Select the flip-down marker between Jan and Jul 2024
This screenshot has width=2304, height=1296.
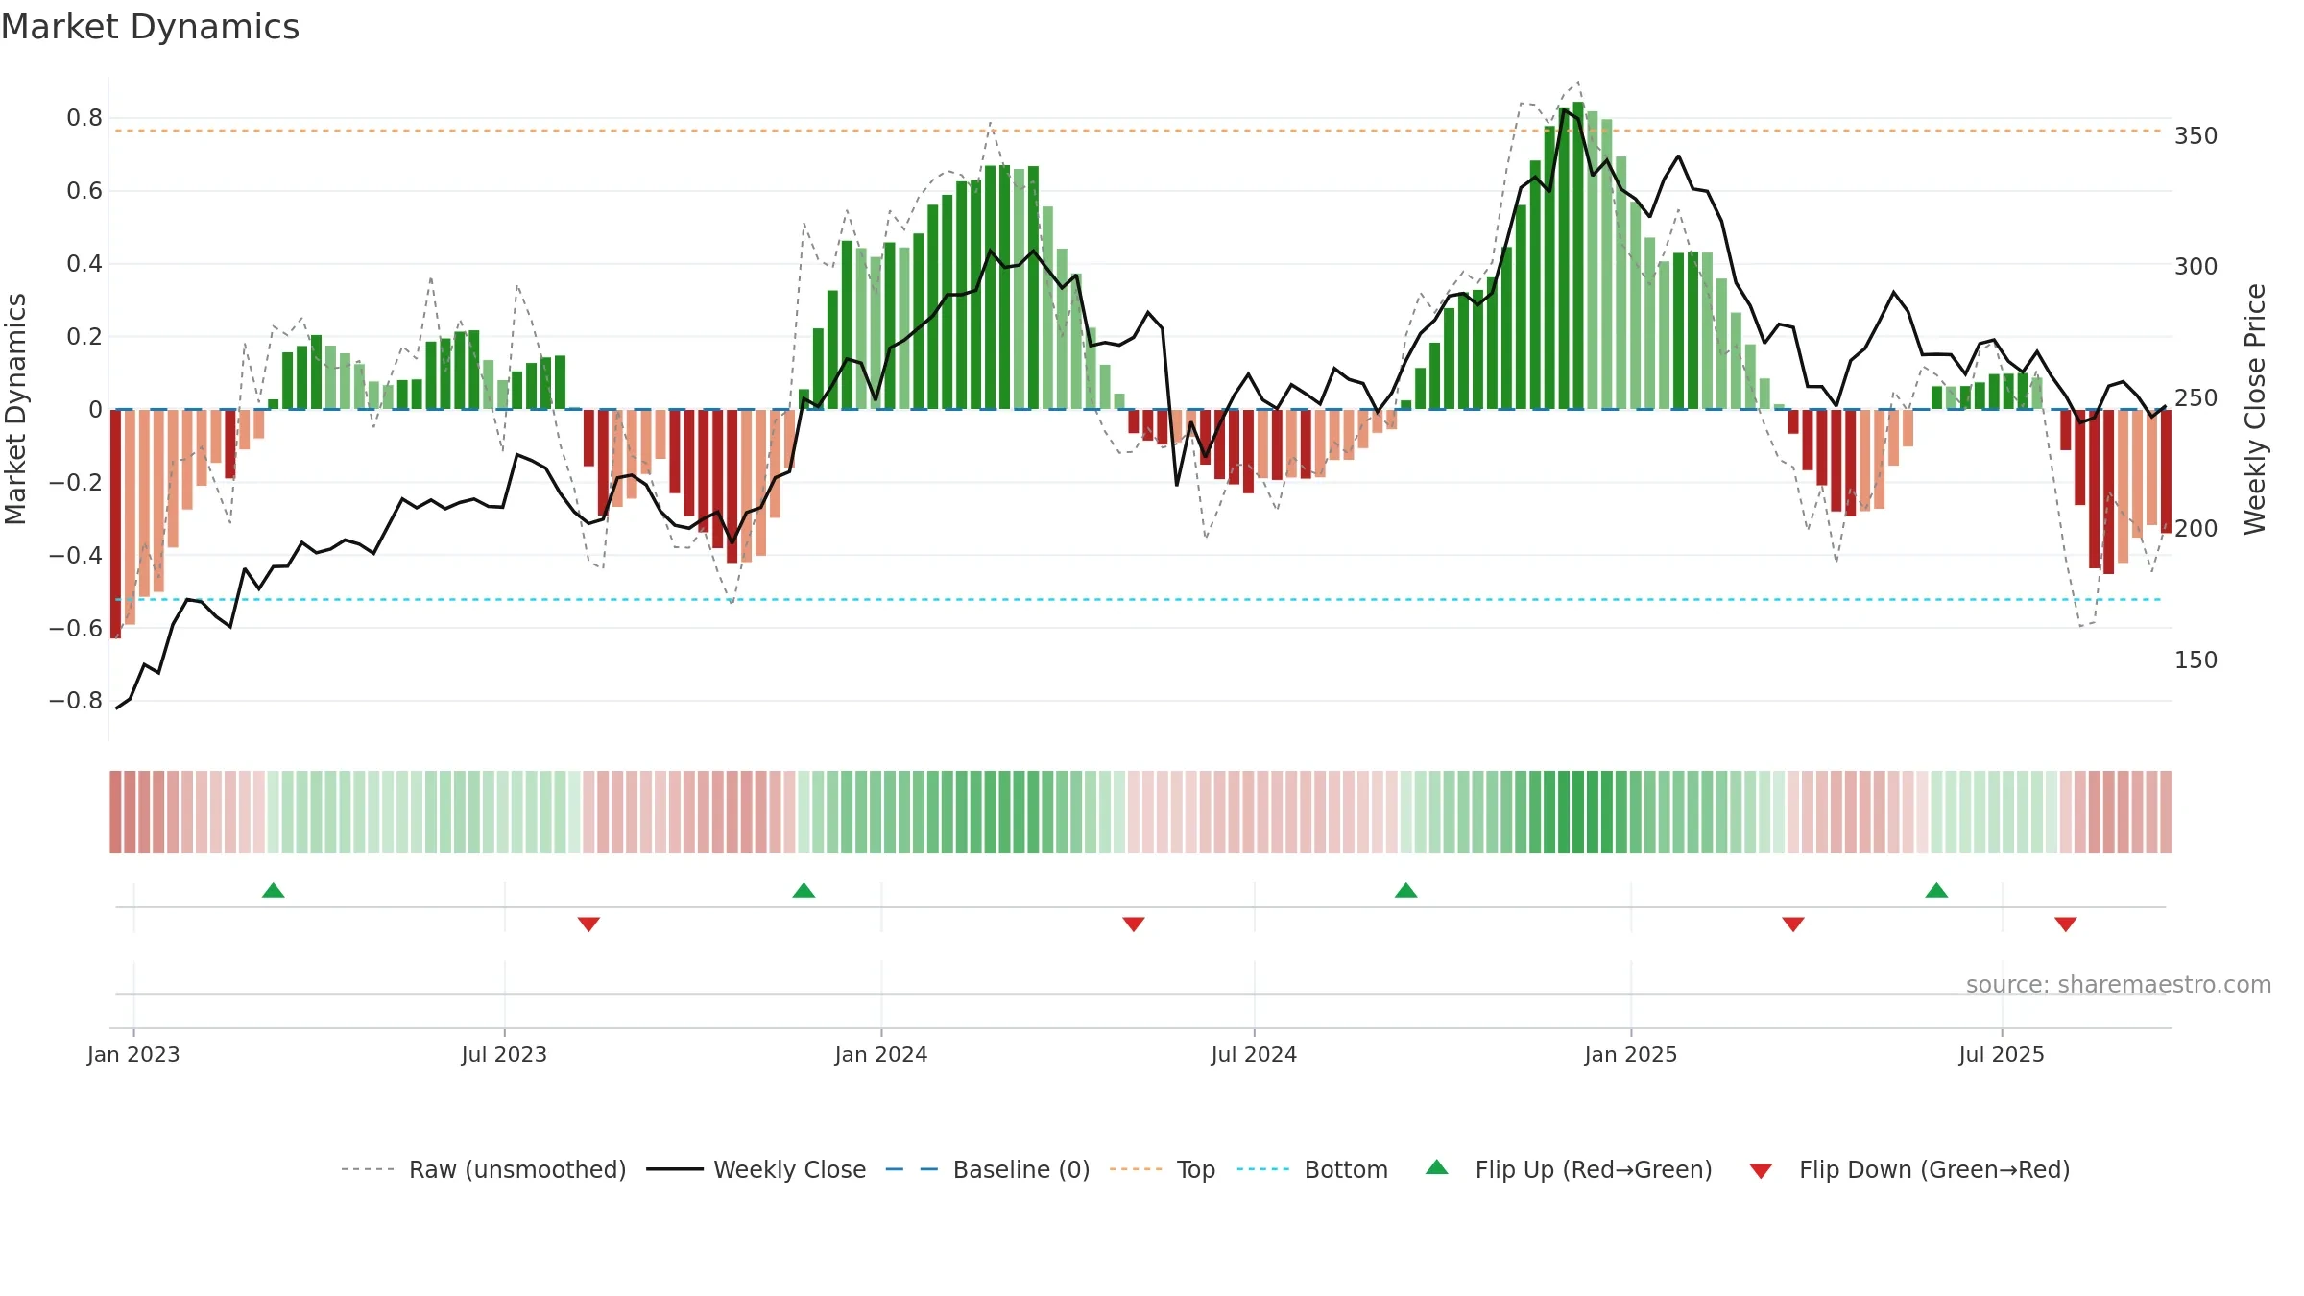pos(1134,924)
